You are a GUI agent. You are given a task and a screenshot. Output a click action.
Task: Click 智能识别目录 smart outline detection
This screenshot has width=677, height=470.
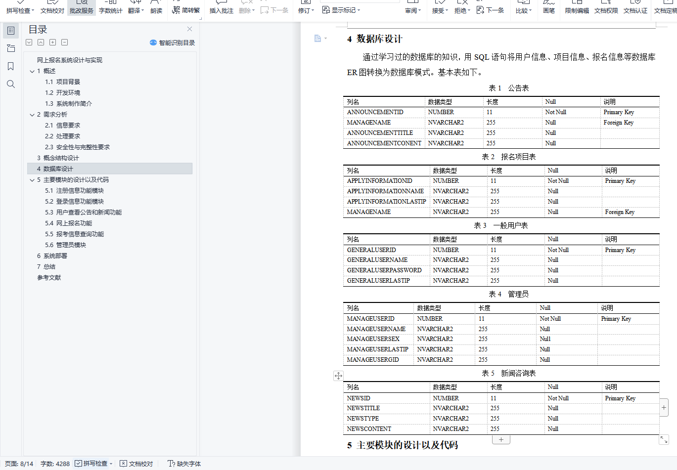tap(173, 43)
